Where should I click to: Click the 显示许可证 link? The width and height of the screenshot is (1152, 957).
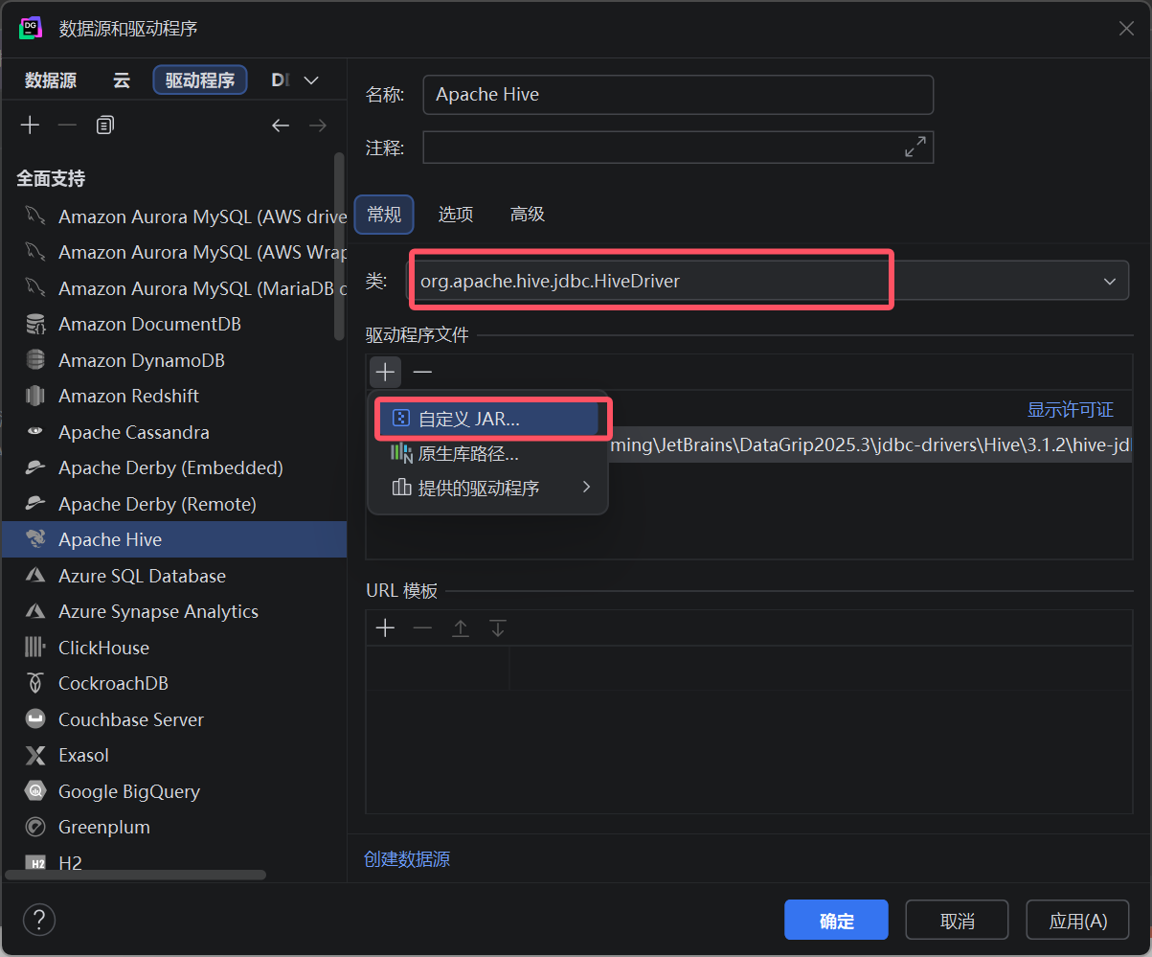coord(1071,410)
